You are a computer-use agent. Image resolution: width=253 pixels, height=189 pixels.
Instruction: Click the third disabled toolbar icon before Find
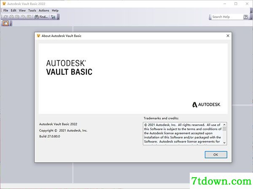(x=17, y=17)
